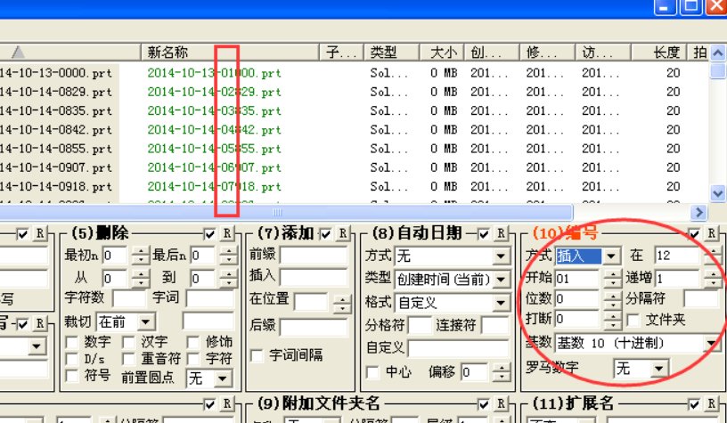This screenshot has height=423, width=727.
Task: Click the file list vertical scrollbar down arrow
Action: [x=718, y=193]
